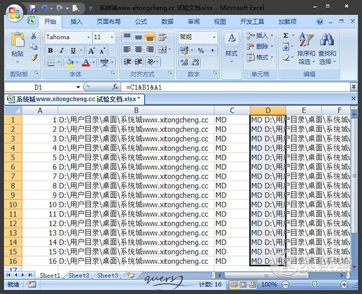Open 排序和筛选 sort and filter
The height and width of the screenshot is (294, 362).
coord(306,48)
